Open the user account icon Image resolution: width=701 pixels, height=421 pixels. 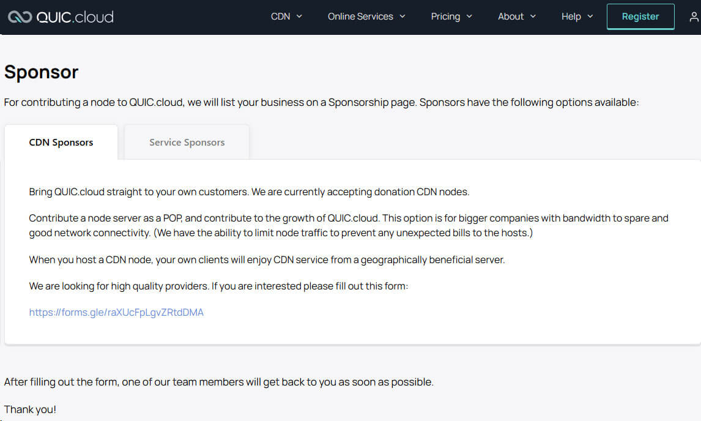pyautogui.click(x=694, y=17)
